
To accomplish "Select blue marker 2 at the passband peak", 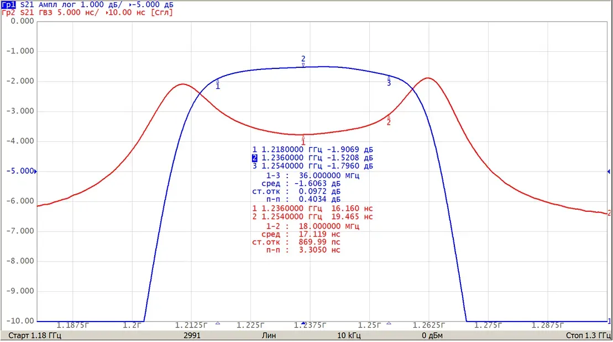I will pyautogui.click(x=303, y=61).
